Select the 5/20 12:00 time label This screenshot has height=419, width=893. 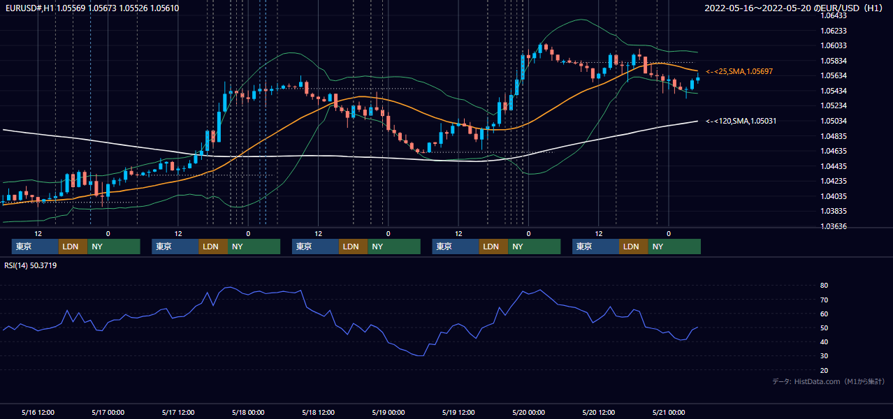pyautogui.click(x=599, y=412)
